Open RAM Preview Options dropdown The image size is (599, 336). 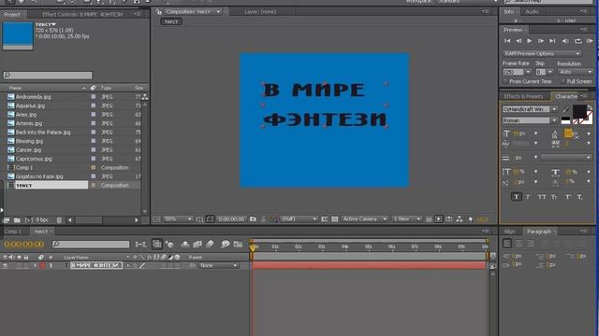click(542, 54)
